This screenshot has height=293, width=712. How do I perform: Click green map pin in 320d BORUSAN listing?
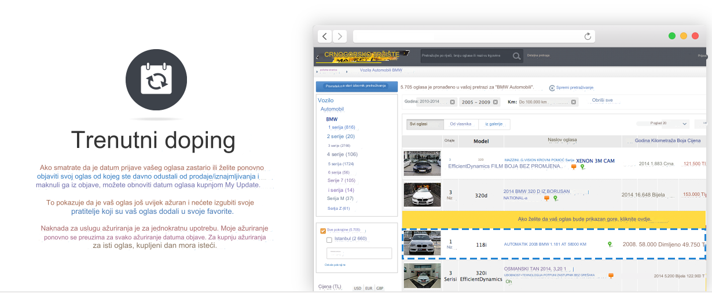pyautogui.click(x=555, y=198)
